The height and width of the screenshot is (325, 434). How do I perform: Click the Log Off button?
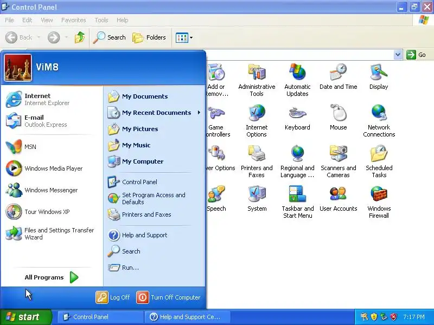click(x=113, y=297)
